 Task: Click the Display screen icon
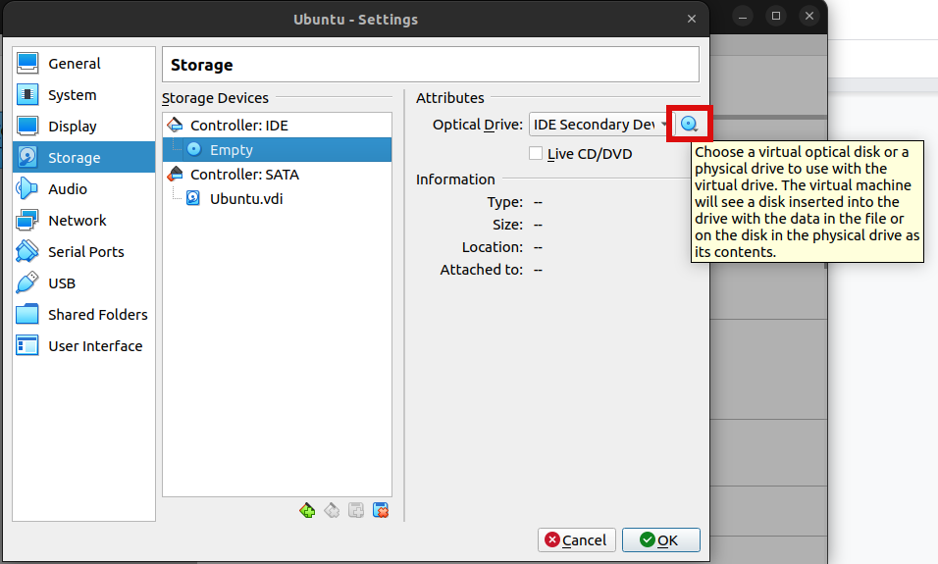coord(27,126)
